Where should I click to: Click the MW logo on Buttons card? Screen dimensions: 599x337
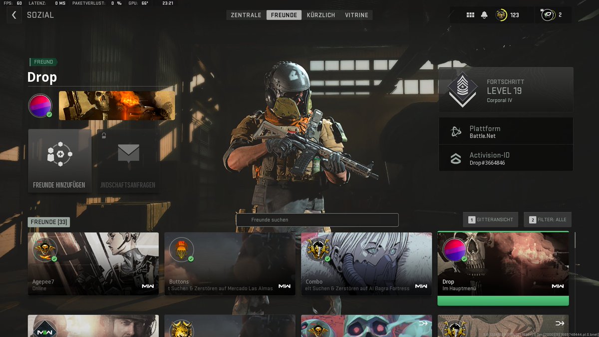pos(285,286)
